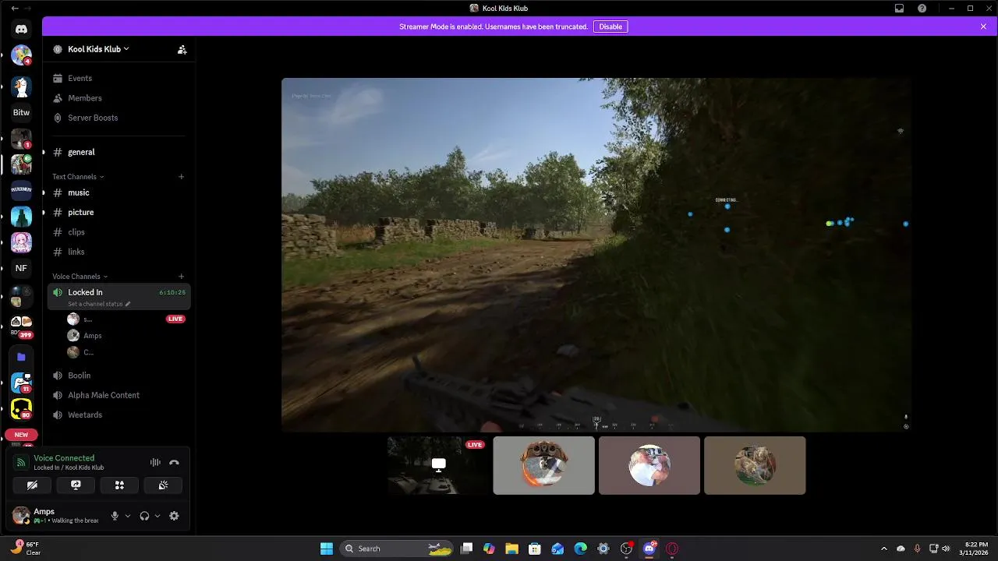This screenshot has width=998, height=561.
Task: Open input device options arrow
Action: (128, 516)
